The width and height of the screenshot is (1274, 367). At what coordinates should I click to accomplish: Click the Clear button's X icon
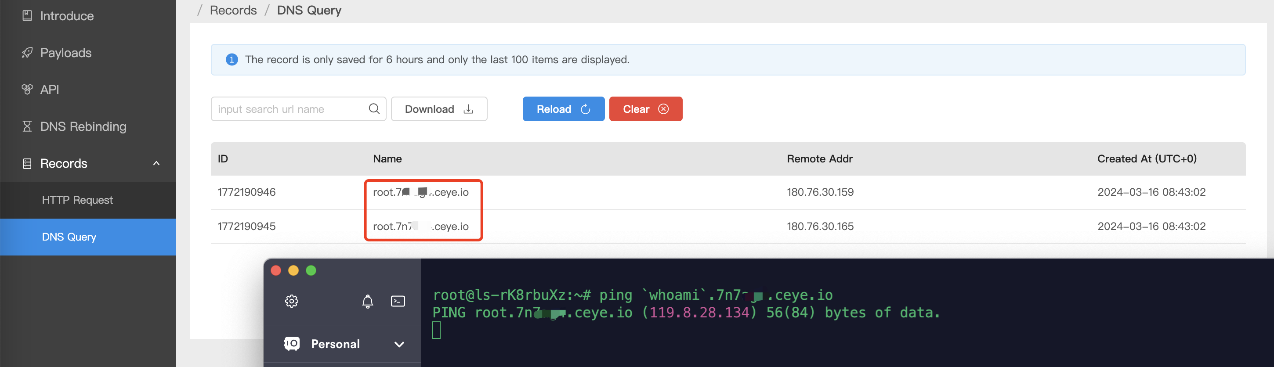(663, 109)
